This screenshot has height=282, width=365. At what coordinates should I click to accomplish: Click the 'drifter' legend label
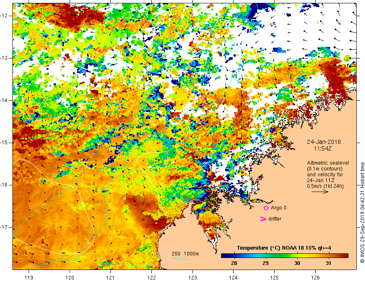click(275, 219)
